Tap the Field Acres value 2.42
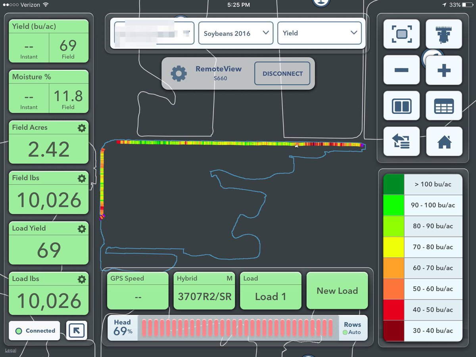476x357 pixels. pyautogui.click(x=49, y=149)
